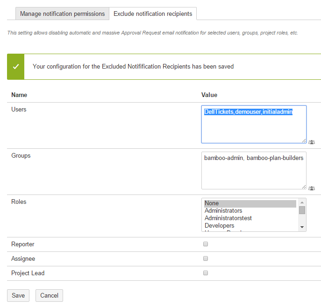The image size is (321, 306).
Task: Select None in Roles list
Action: click(x=250, y=203)
